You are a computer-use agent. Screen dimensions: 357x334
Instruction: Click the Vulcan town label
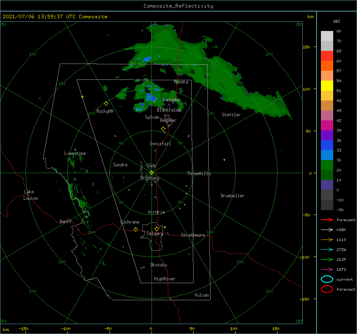[x=202, y=295]
